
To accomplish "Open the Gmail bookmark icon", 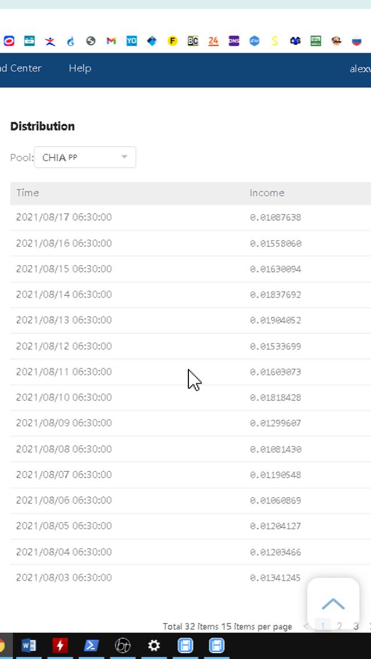I will click(111, 41).
